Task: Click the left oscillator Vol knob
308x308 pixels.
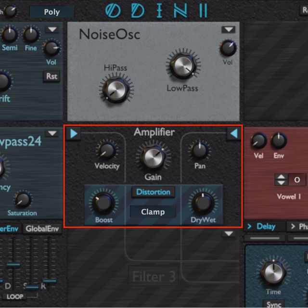Action: click(51, 48)
